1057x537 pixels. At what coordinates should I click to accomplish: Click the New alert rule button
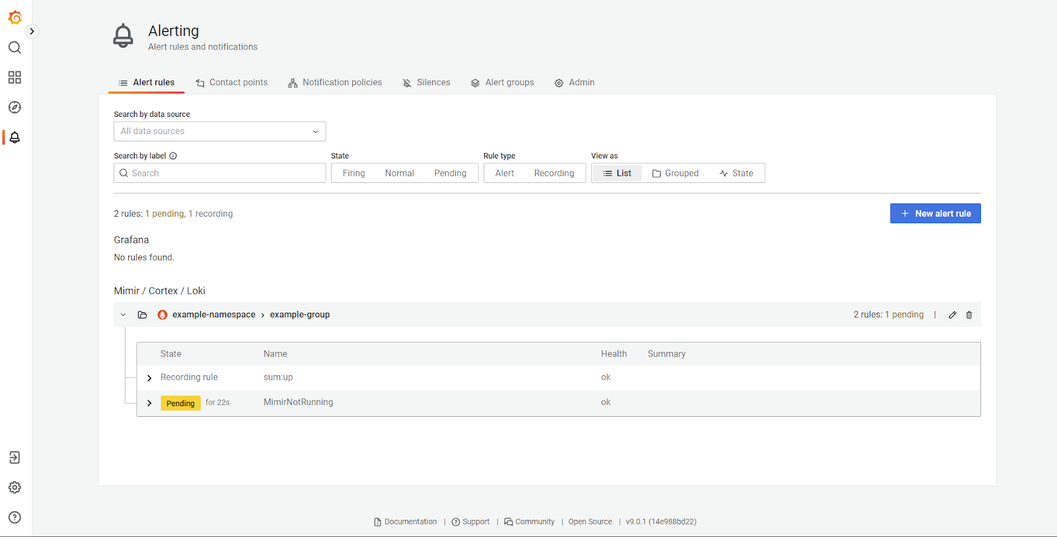point(935,213)
